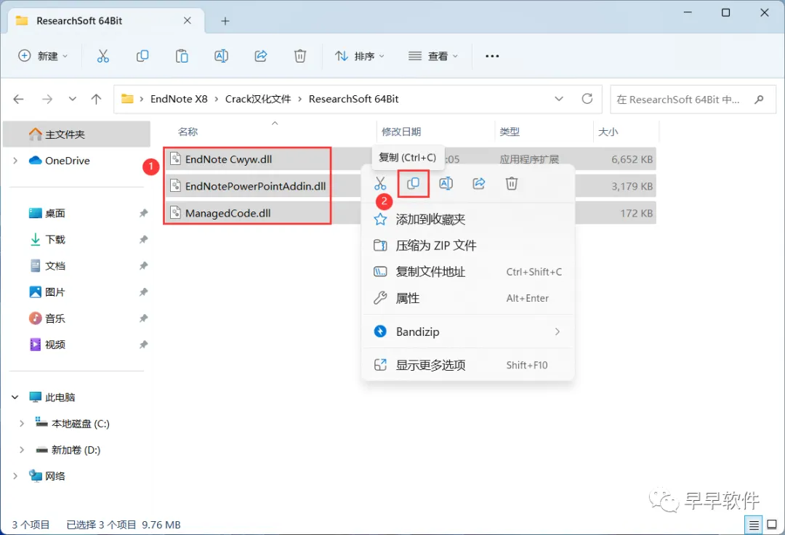Switch to details view in status bar
The width and height of the screenshot is (785, 535).
click(754, 525)
